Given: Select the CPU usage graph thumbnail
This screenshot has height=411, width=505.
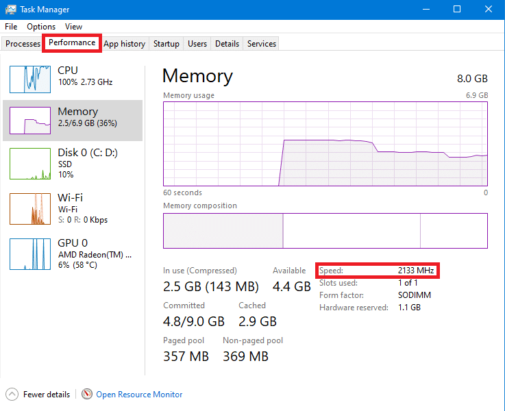Looking at the screenshot, I should pos(30,79).
